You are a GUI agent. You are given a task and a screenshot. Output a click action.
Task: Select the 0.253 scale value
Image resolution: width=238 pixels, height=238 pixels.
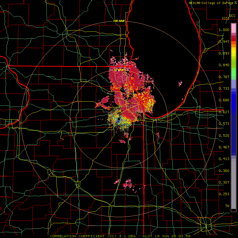(224, 194)
